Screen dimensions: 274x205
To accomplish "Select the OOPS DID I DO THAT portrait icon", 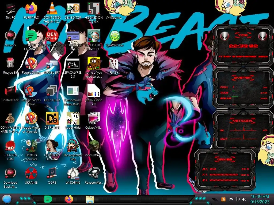I will pyautogui.click(x=52, y=150).
